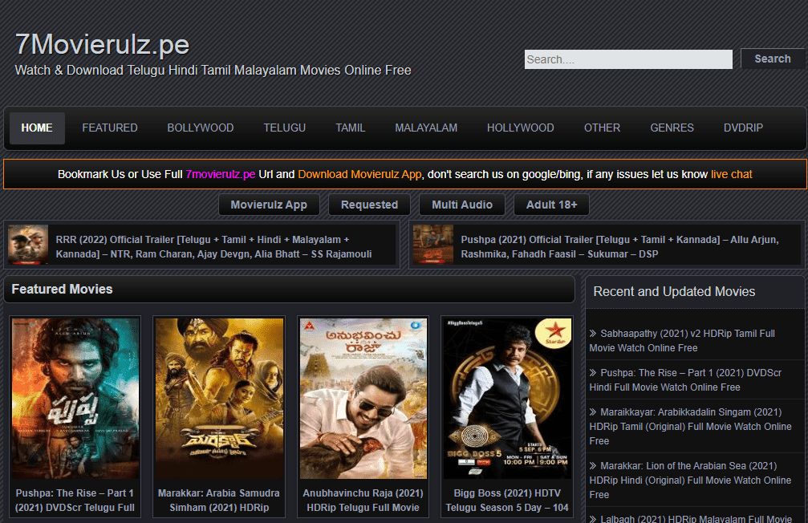Open Marakkar: Arabia Samudra Simham title

tap(219, 501)
